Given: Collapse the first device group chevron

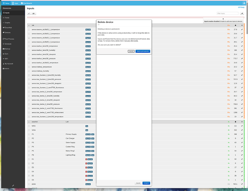Looking at the screenshot, I should [29, 25].
